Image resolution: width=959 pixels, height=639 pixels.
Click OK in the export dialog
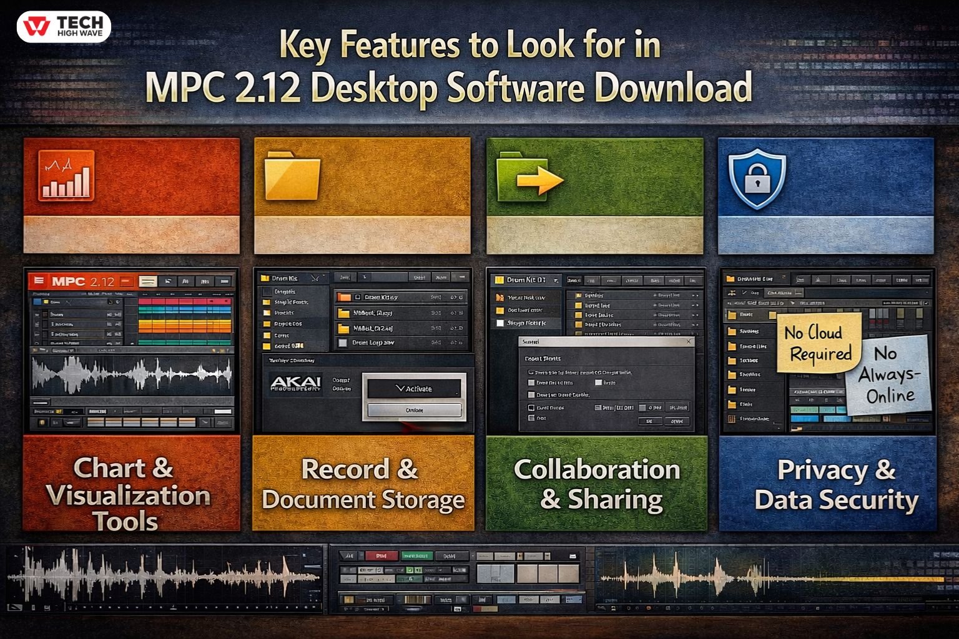[x=649, y=421]
